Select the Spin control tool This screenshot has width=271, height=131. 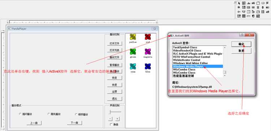(x=263, y=8)
